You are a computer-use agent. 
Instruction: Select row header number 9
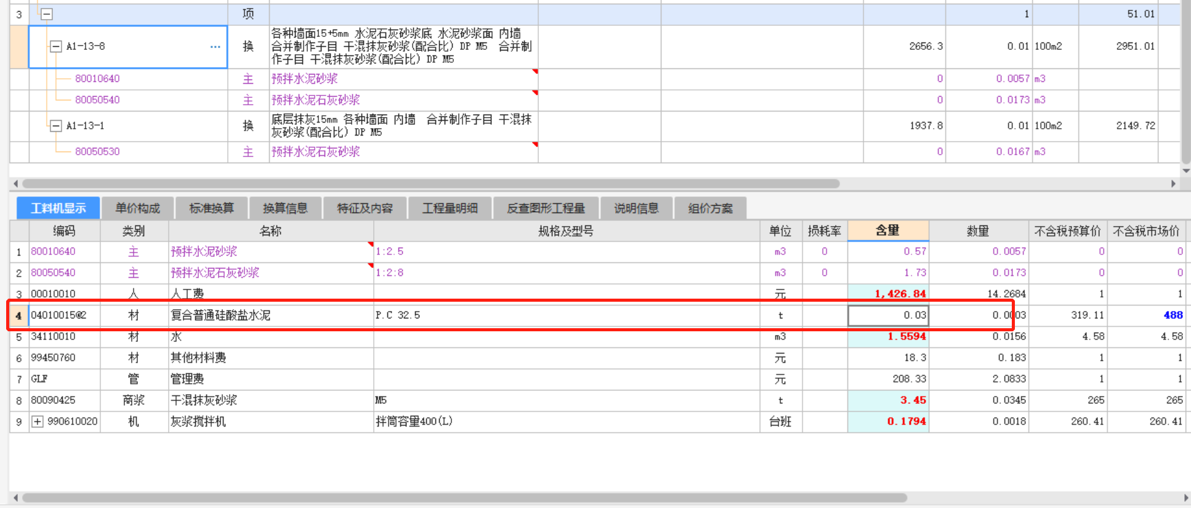click(x=19, y=422)
